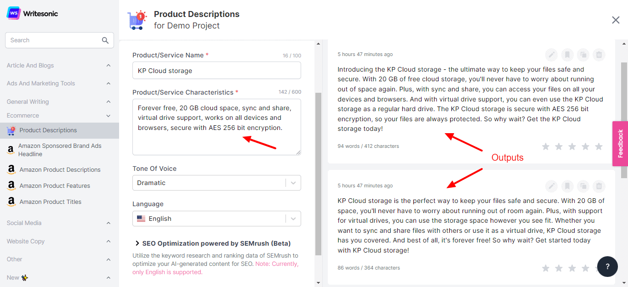628x287 pixels.
Task: Click the sidebar Search field
Action: pos(59,40)
